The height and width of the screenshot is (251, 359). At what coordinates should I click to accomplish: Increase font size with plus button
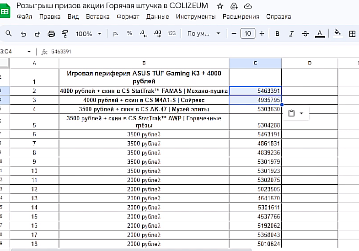(x=262, y=33)
